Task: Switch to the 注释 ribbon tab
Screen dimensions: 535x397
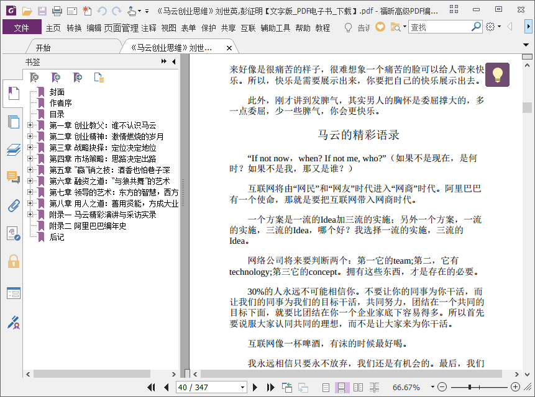Action: click(x=149, y=28)
